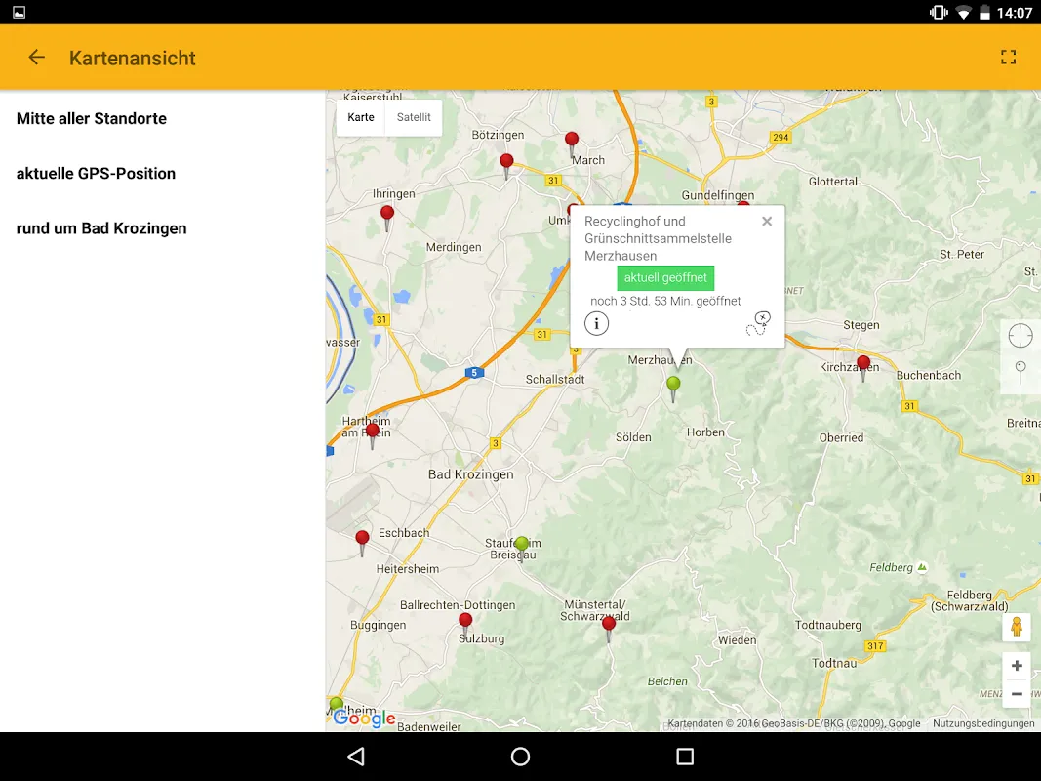This screenshot has width=1041, height=781.
Task: Tap the red pin near Kirchzarten
Action: click(863, 364)
